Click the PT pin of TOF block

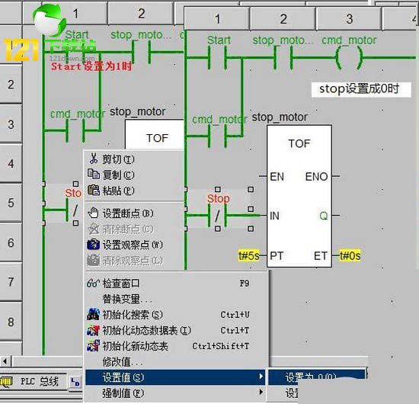276,255
